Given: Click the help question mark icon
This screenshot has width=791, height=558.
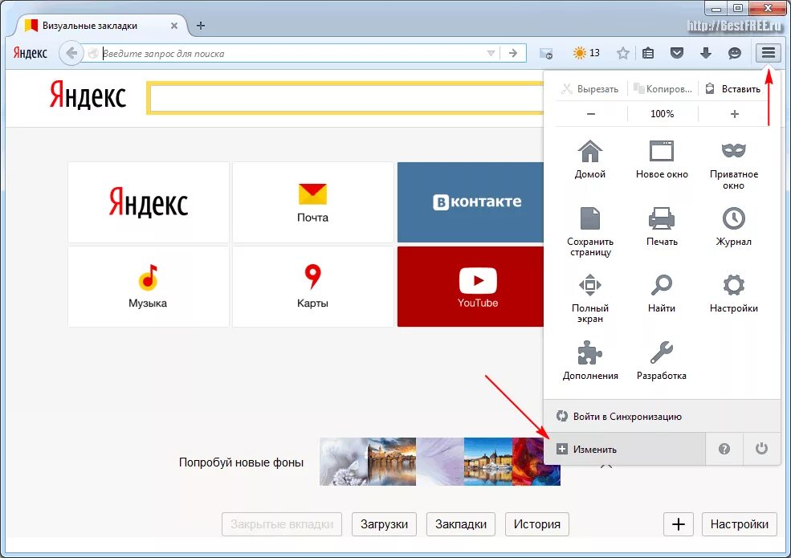Looking at the screenshot, I should point(724,449).
